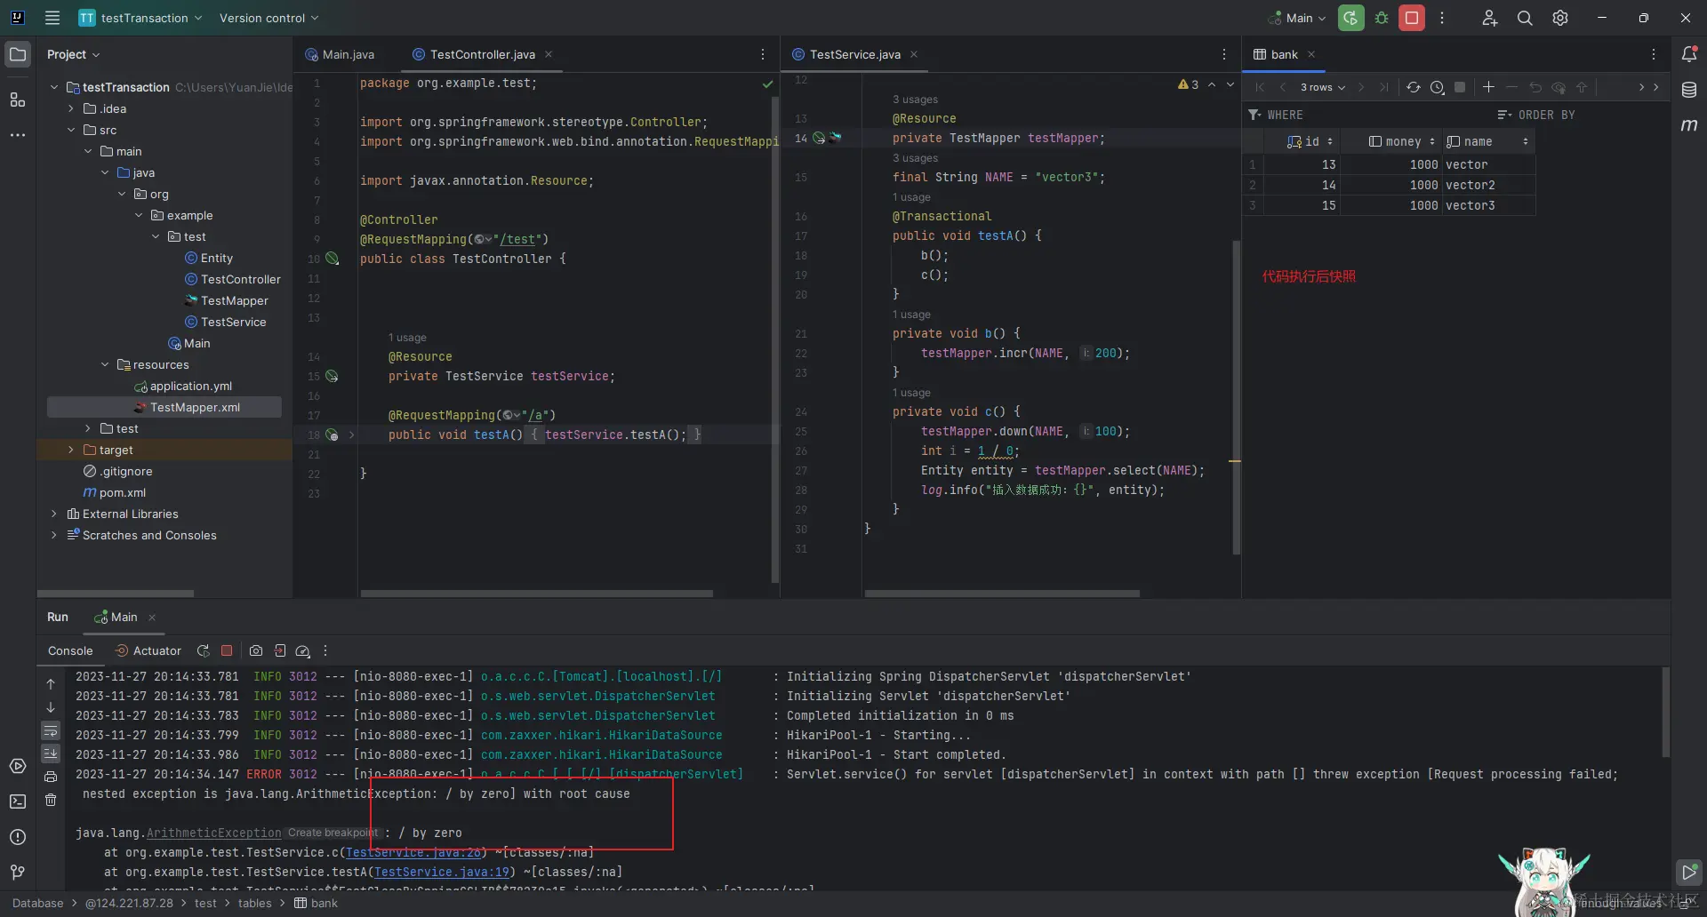Image resolution: width=1707 pixels, height=917 pixels.
Task: Jump up the stack trace with the up arrow
Action: [51, 684]
